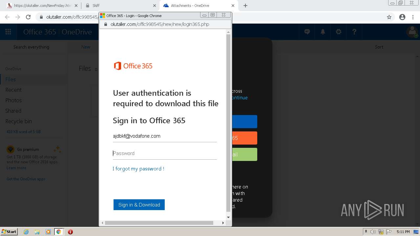Image resolution: width=420 pixels, height=236 pixels.
Task: Click the Go premium heading
Action: click(28, 149)
